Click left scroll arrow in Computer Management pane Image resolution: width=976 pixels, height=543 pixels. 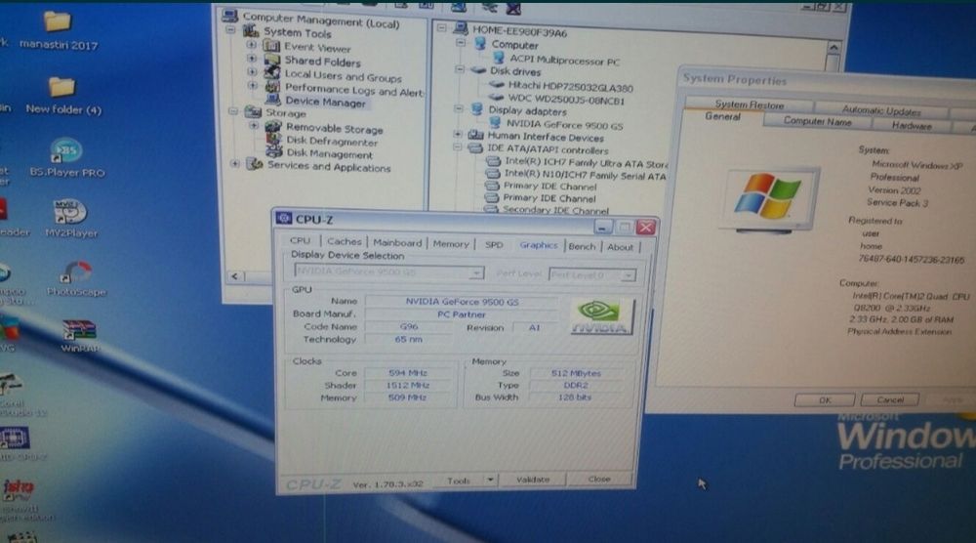(x=234, y=275)
